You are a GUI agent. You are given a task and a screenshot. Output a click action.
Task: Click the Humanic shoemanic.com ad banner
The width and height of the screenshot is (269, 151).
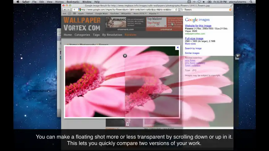(126, 24)
